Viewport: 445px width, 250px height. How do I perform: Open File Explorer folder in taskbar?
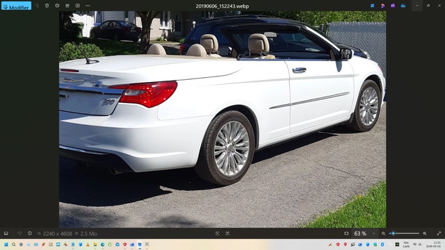(x=95, y=244)
